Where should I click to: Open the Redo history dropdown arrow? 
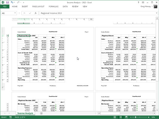pyautogui.click(x=21, y=2)
